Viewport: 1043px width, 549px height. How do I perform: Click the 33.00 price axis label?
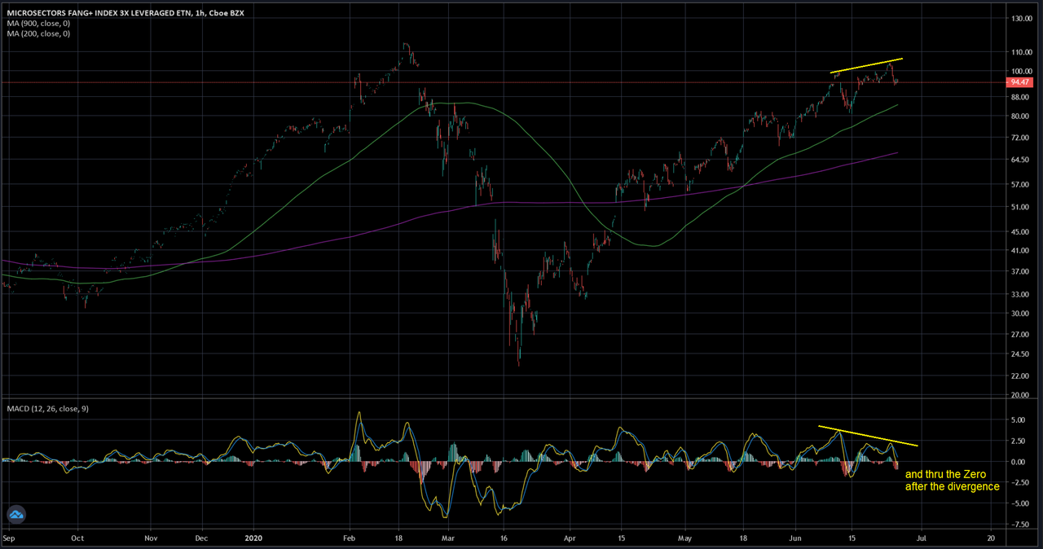(x=1019, y=295)
